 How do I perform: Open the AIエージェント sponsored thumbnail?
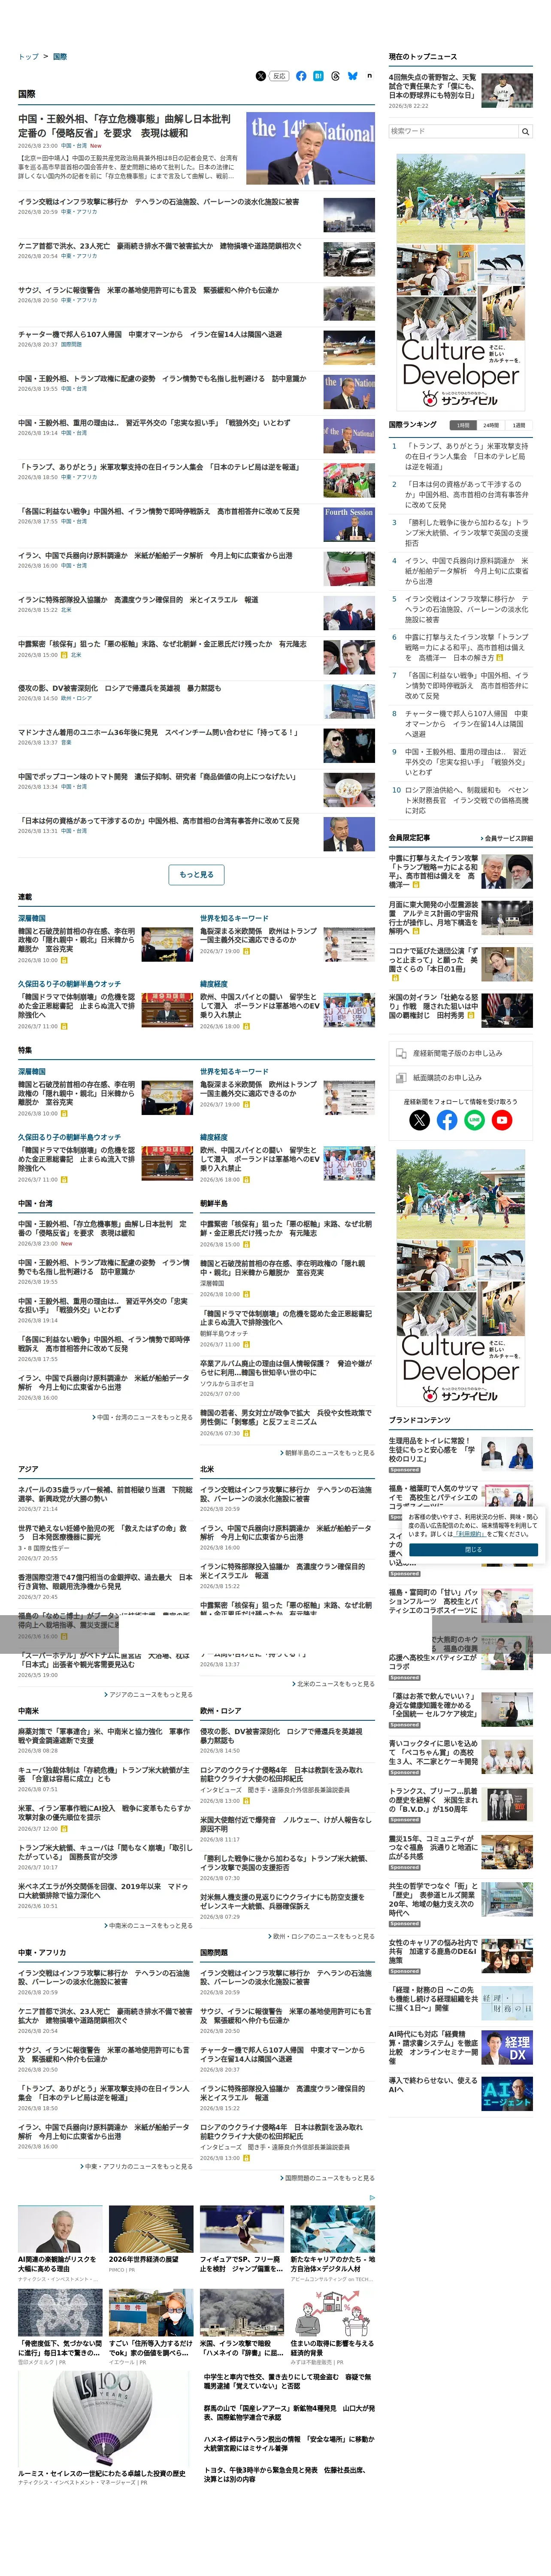click(507, 2093)
